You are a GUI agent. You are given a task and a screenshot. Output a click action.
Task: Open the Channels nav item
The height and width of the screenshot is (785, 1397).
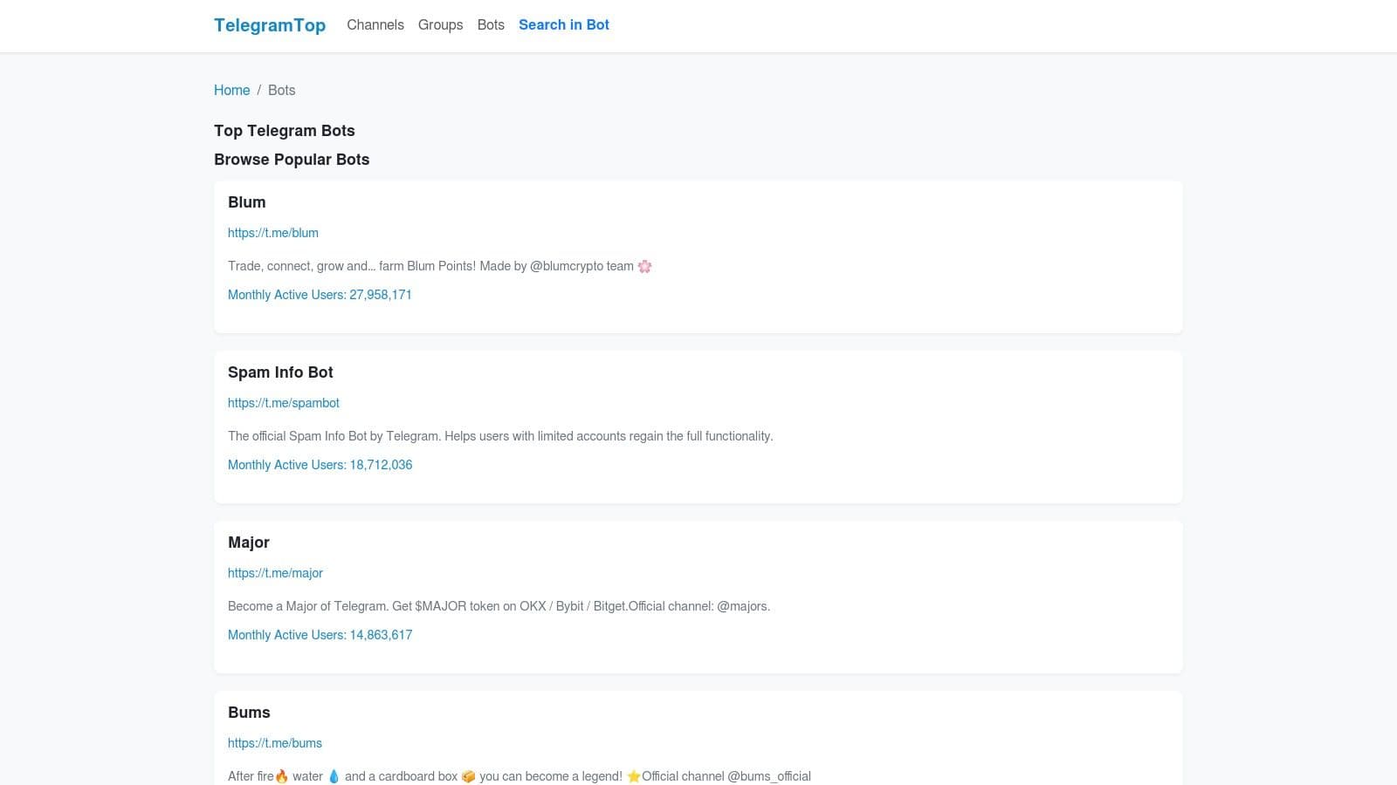[x=375, y=25]
